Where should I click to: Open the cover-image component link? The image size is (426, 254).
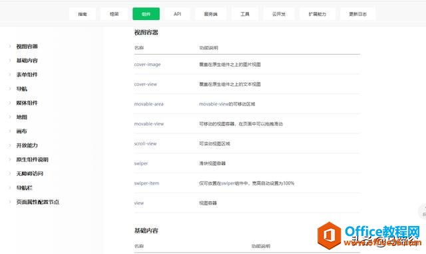pos(147,65)
